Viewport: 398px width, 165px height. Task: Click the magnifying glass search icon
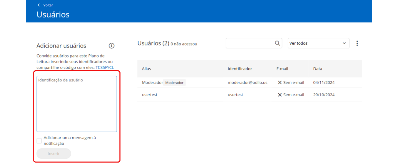(277, 43)
